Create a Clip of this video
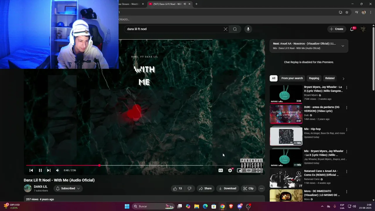Viewport: 375px width, 211px height. (248, 188)
